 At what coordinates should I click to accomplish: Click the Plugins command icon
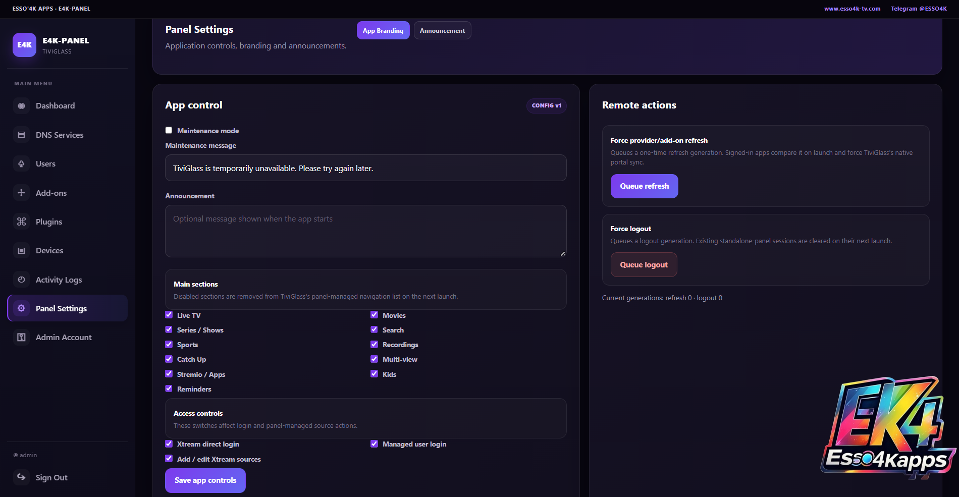(x=21, y=222)
